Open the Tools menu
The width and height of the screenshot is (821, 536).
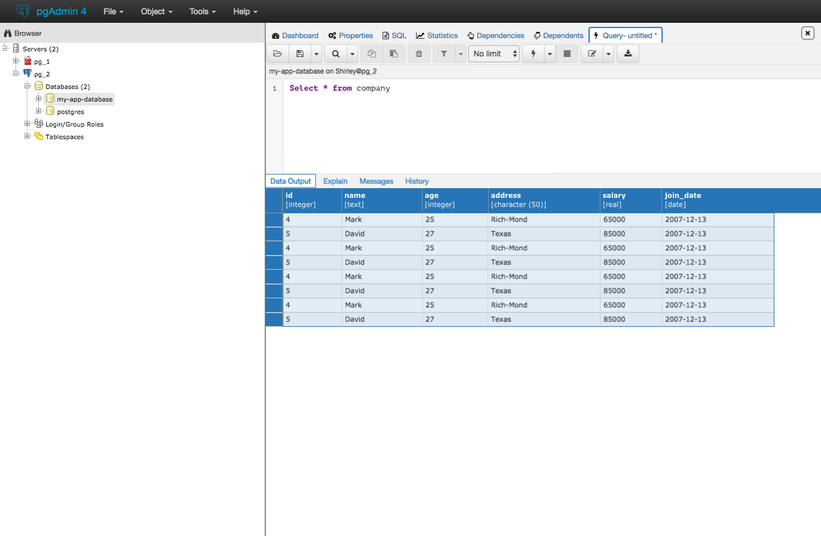[202, 11]
